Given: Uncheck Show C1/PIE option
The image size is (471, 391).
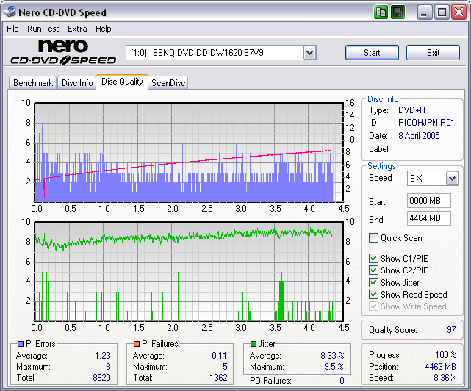Looking at the screenshot, I should [x=374, y=259].
